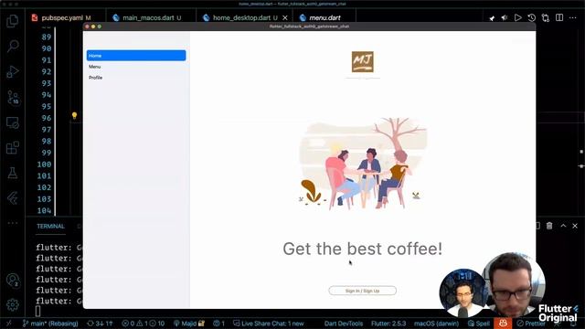This screenshot has height=329, width=585.
Task: Click the pin icon in editor toolbar
Action: point(492,18)
